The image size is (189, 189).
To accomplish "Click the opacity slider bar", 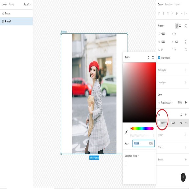I will [142, 136].
